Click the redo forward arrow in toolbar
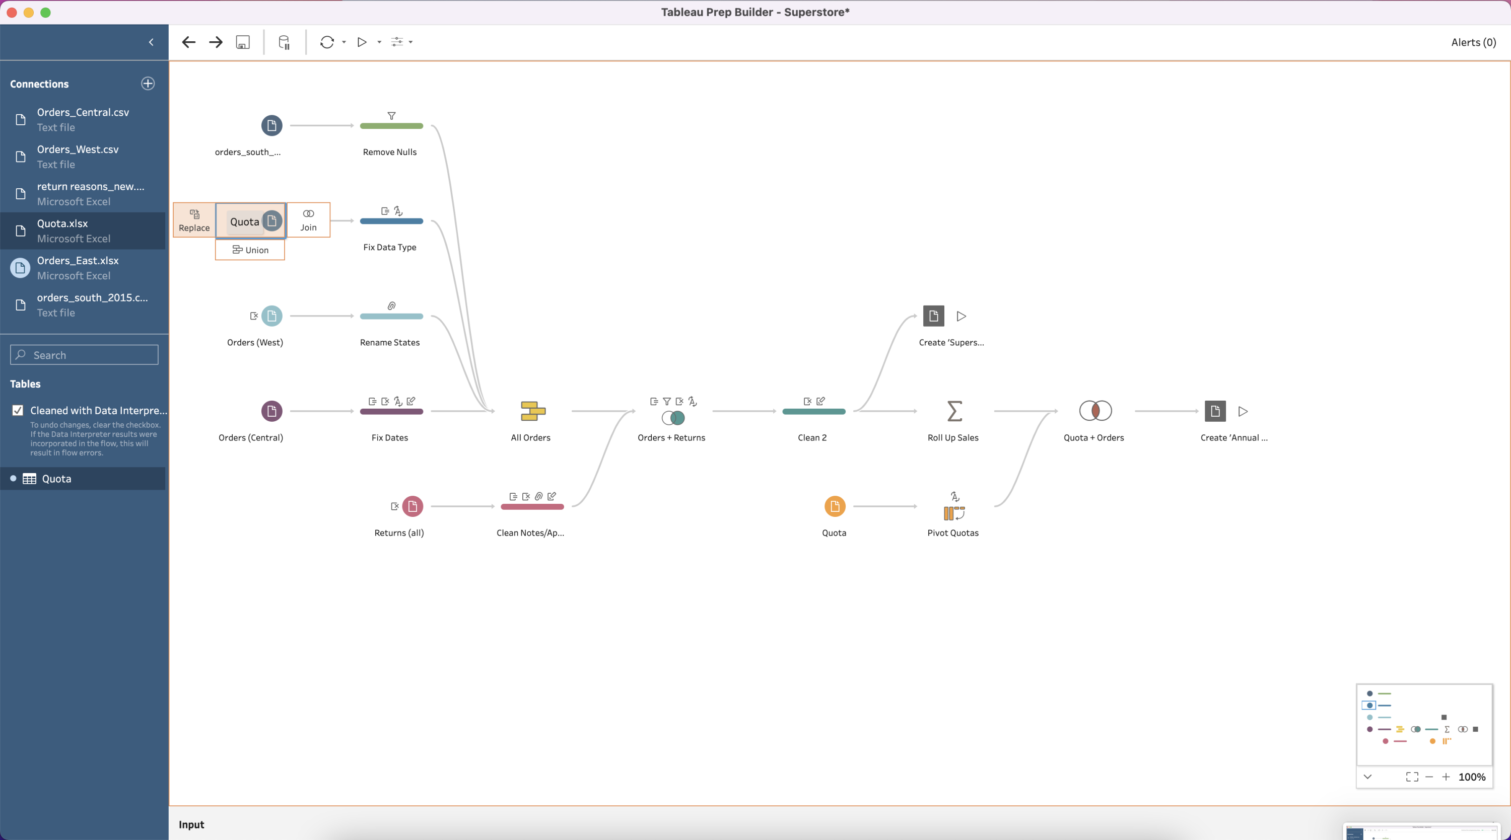Screen dimensions: 1511x840 click(216, 42)
